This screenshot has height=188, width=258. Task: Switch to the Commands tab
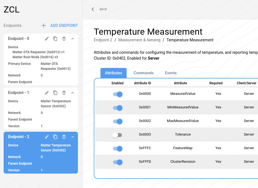pyautogui.click(x=143, y=73)
